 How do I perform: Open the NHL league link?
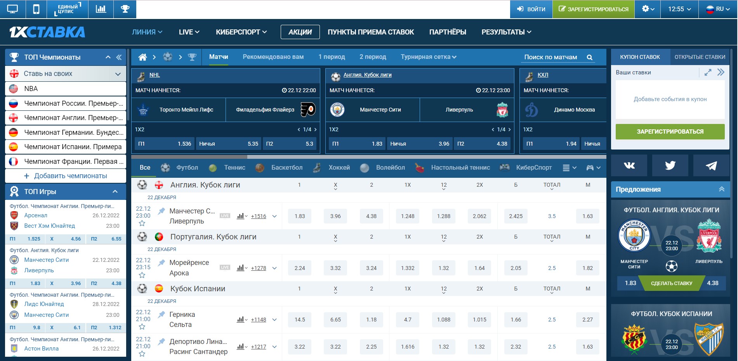pyautogui.click(x=155, y=75)
